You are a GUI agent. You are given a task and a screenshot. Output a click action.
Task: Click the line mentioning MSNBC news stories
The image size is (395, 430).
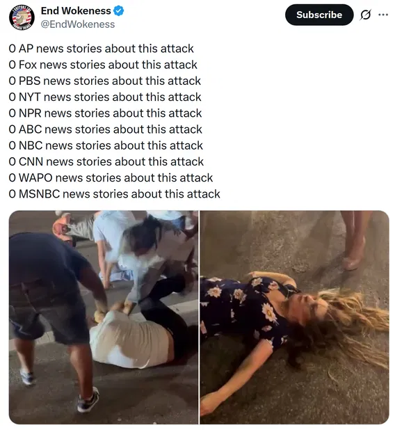click(x=114, y=194)
